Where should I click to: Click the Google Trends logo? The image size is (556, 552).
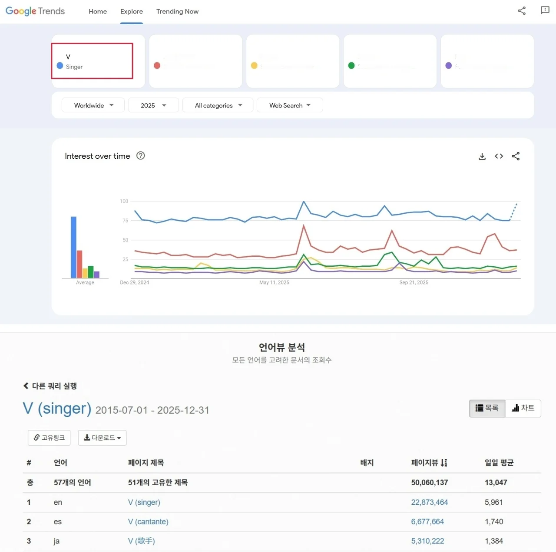point(35,11)
